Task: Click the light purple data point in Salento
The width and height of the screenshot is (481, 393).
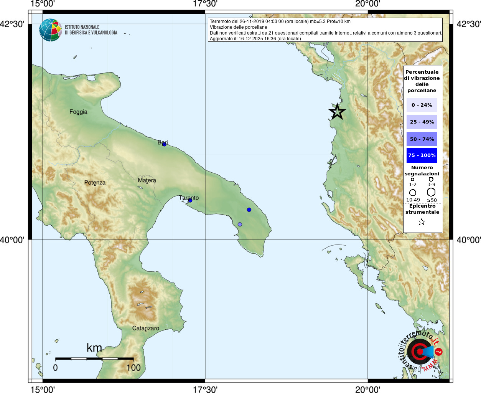Action: pos(240,224)
